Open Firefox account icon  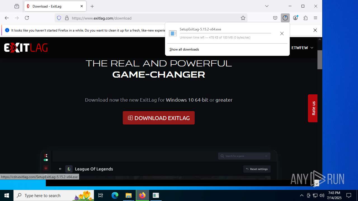point(295,18)
